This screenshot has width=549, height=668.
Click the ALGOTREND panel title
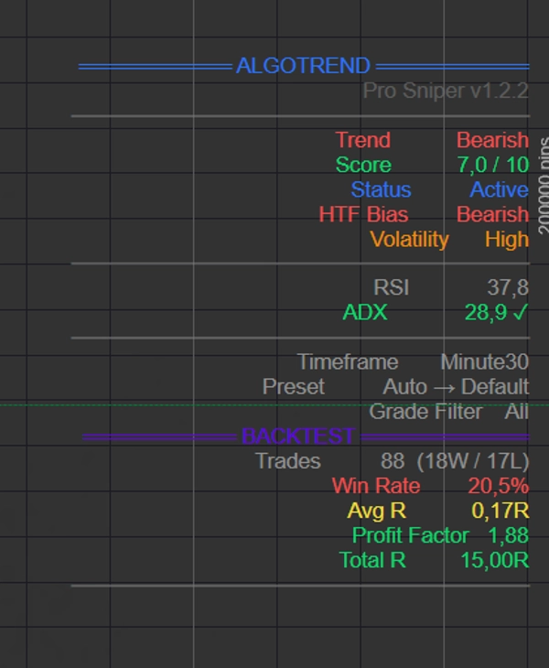click(303, 66)
